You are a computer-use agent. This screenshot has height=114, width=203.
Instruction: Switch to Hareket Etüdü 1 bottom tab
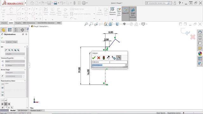(x=36, y=111)
